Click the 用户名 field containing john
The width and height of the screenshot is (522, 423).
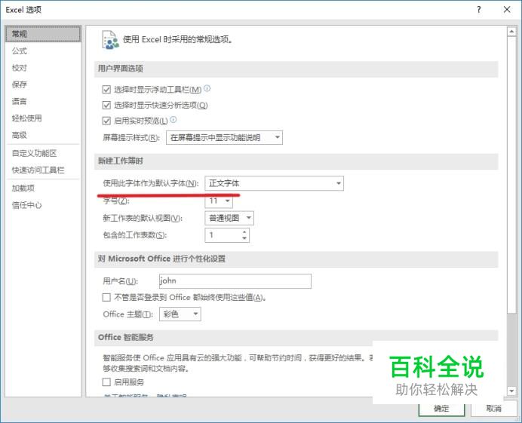click(x=235, y=281)
